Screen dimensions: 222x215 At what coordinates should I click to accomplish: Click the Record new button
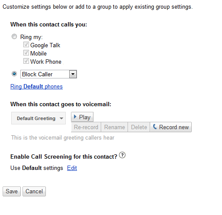[x=171, y=127]
